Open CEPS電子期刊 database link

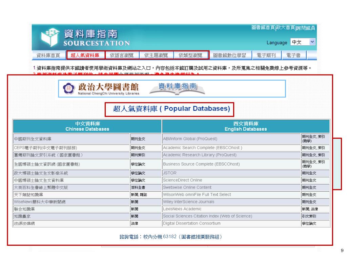click(x=45, y=148)
